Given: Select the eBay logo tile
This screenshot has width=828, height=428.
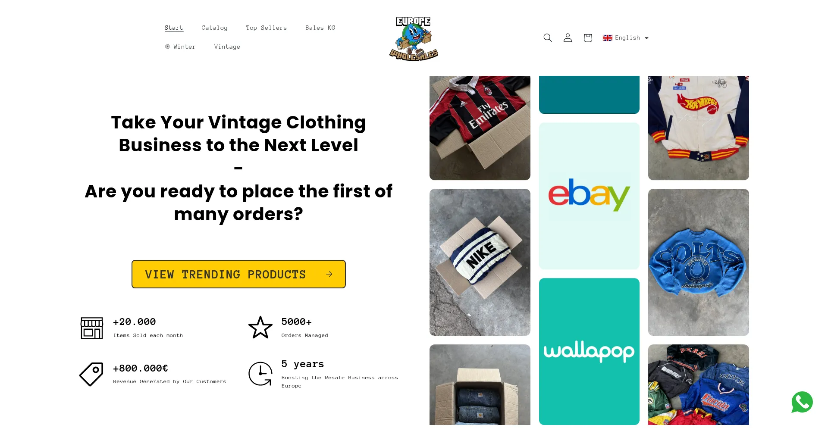Looking at the screenshot, I should [x=589, y=196].
